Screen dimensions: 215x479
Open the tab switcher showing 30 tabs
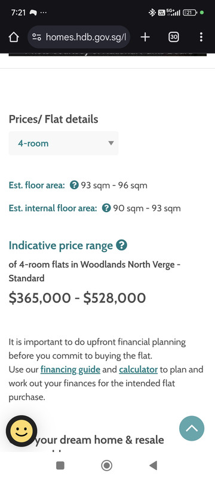point(174,37)
